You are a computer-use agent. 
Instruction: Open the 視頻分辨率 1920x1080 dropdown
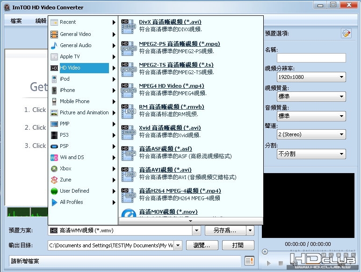pyautogui.click(x=311, y=77)
